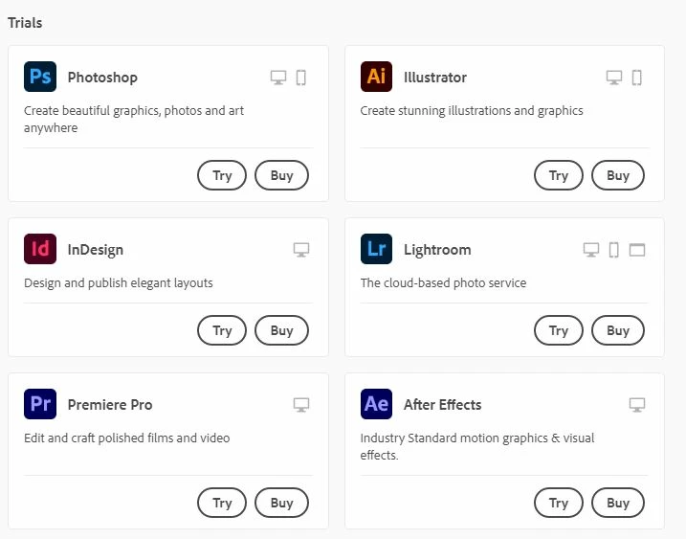Click the Photoshop Ps app icon
Screen dimensions: 686x539
point(40,77)
